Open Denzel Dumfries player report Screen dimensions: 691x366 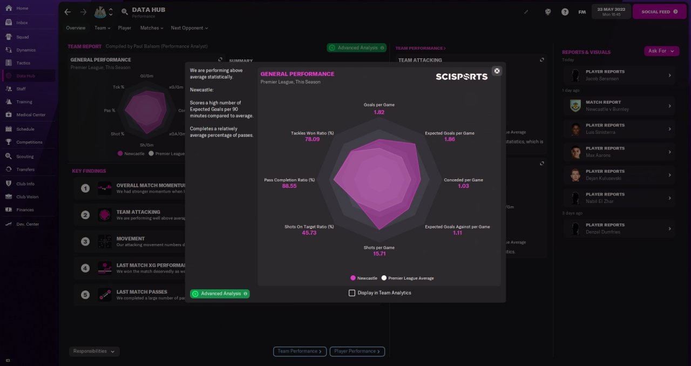619,229
